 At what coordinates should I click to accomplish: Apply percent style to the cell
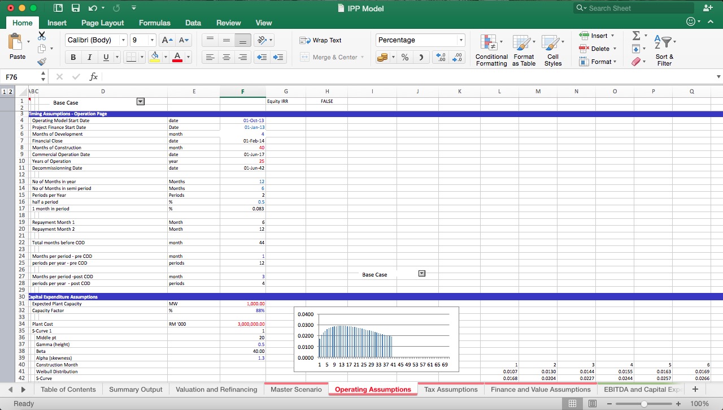[404, 57]
